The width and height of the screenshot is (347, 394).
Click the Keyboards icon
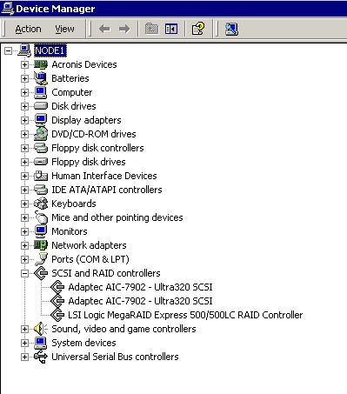point(41,204)
